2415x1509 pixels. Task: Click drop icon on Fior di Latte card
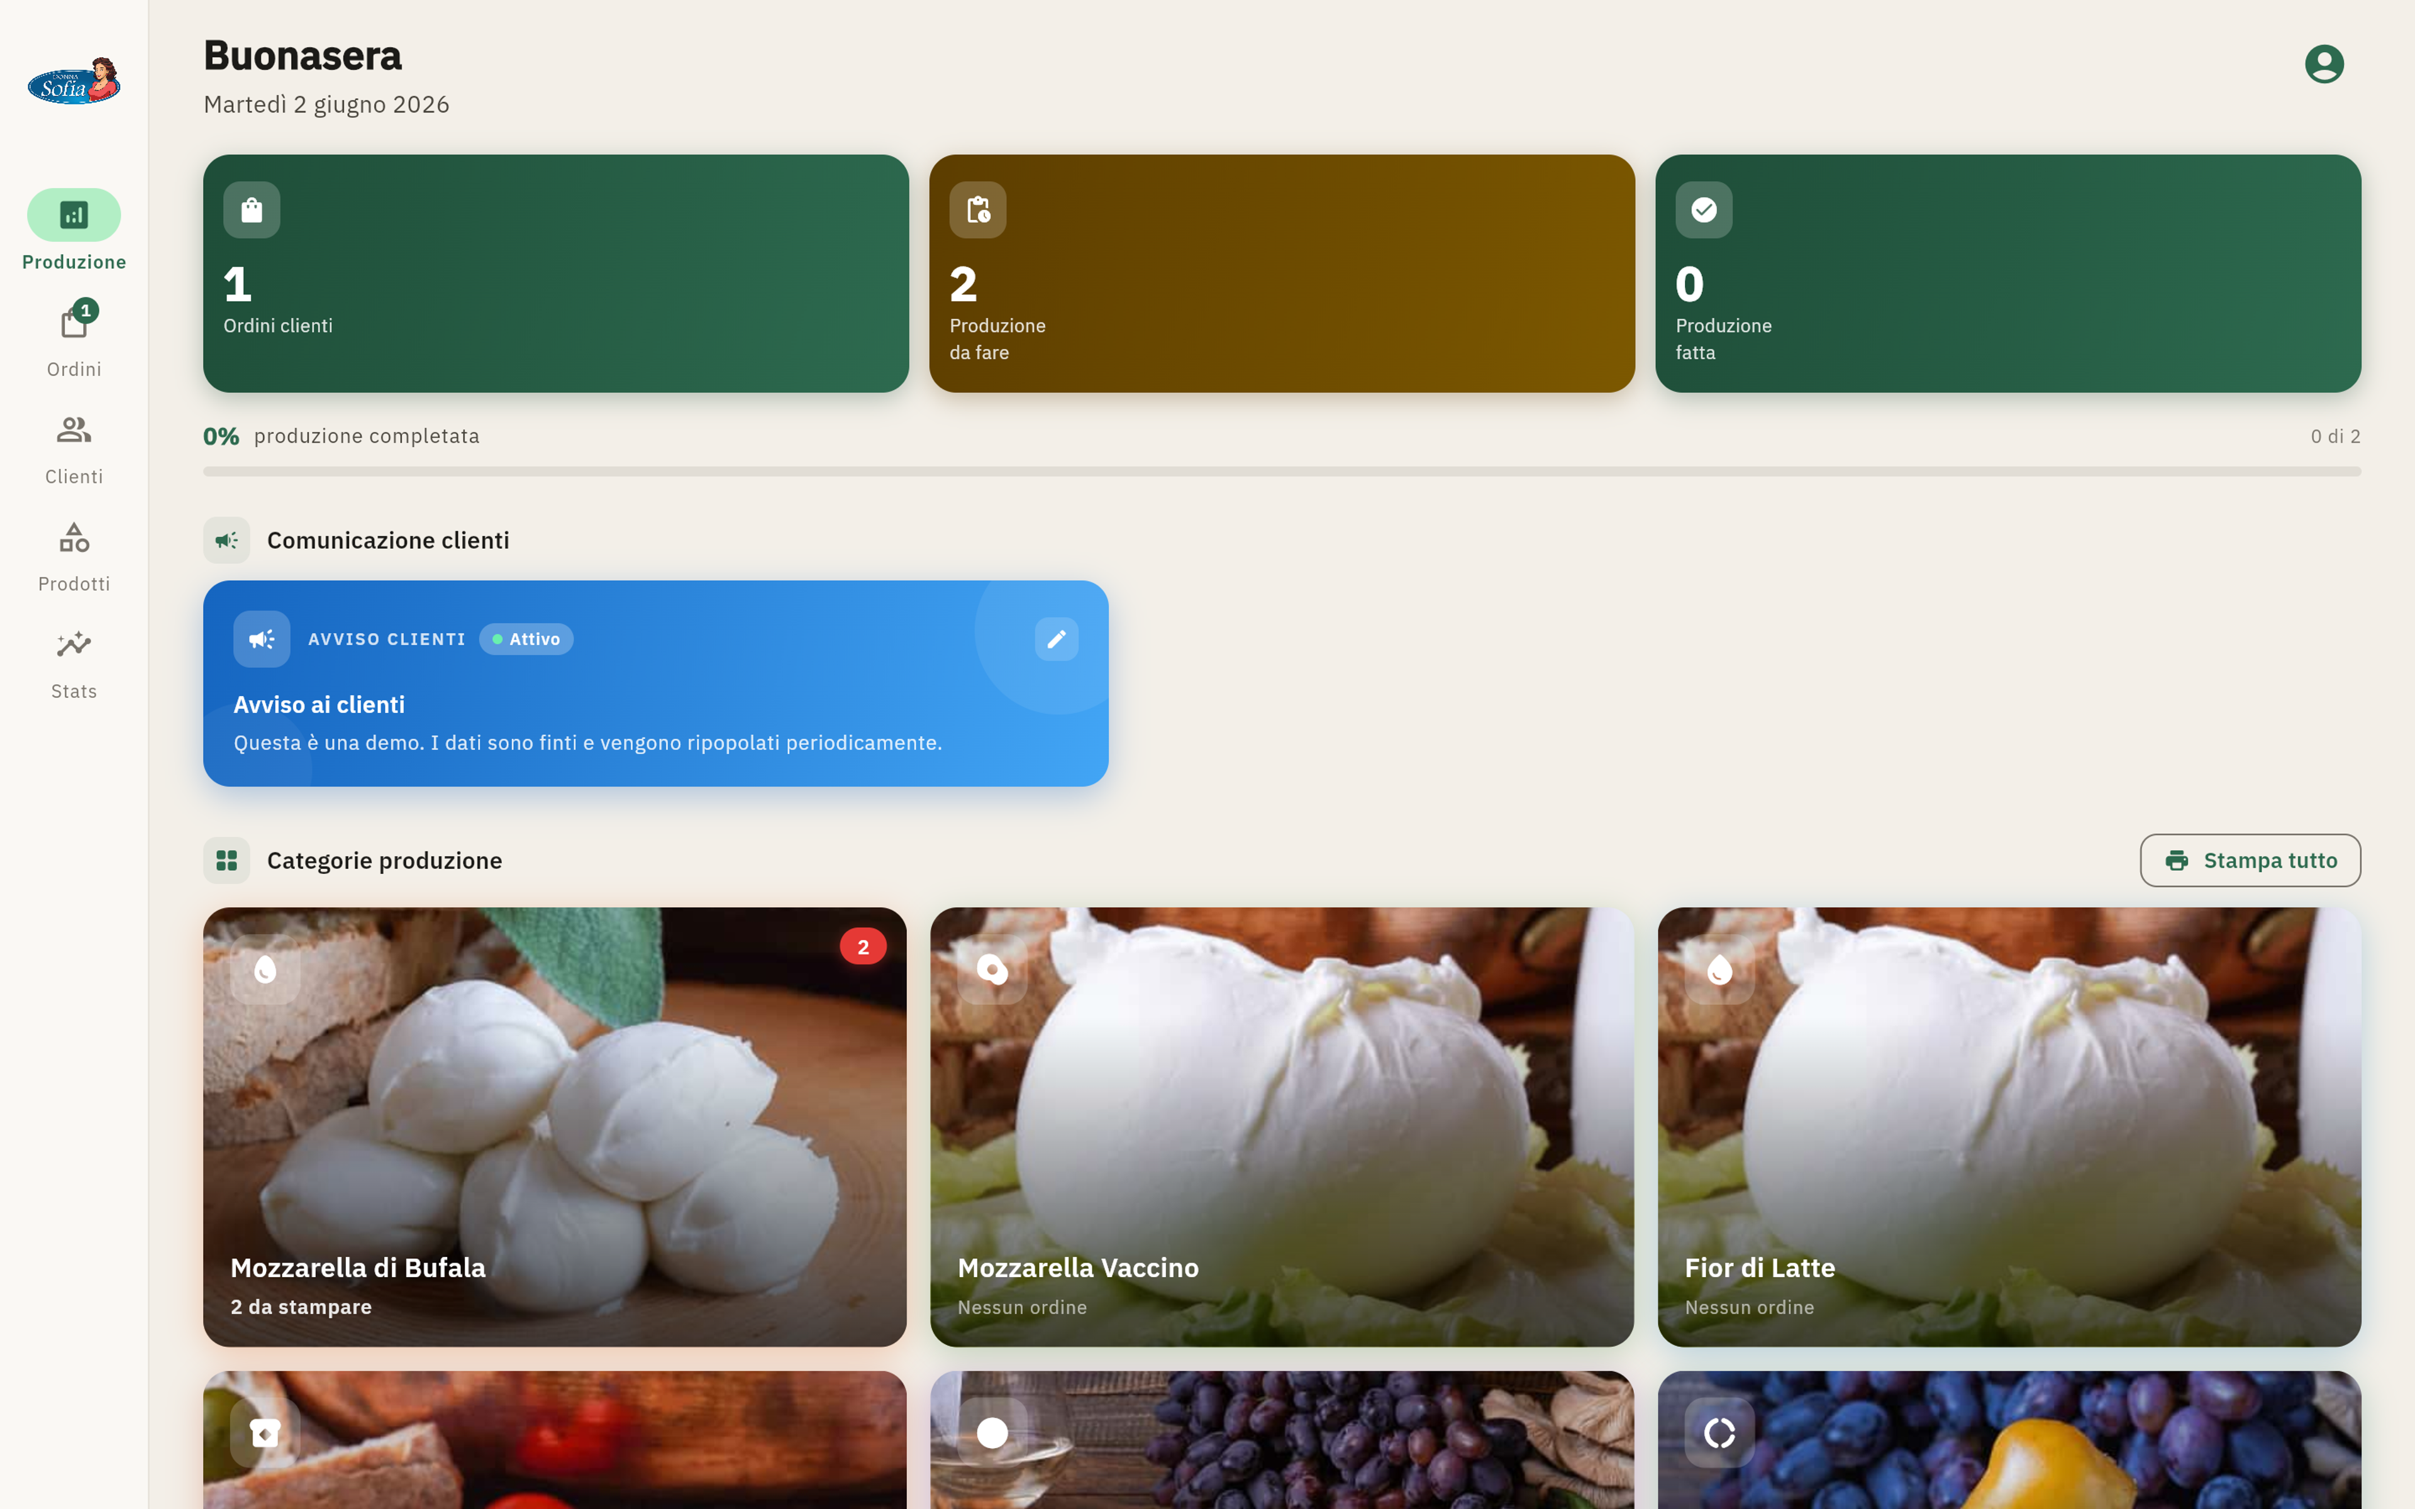pos(1719,969)
